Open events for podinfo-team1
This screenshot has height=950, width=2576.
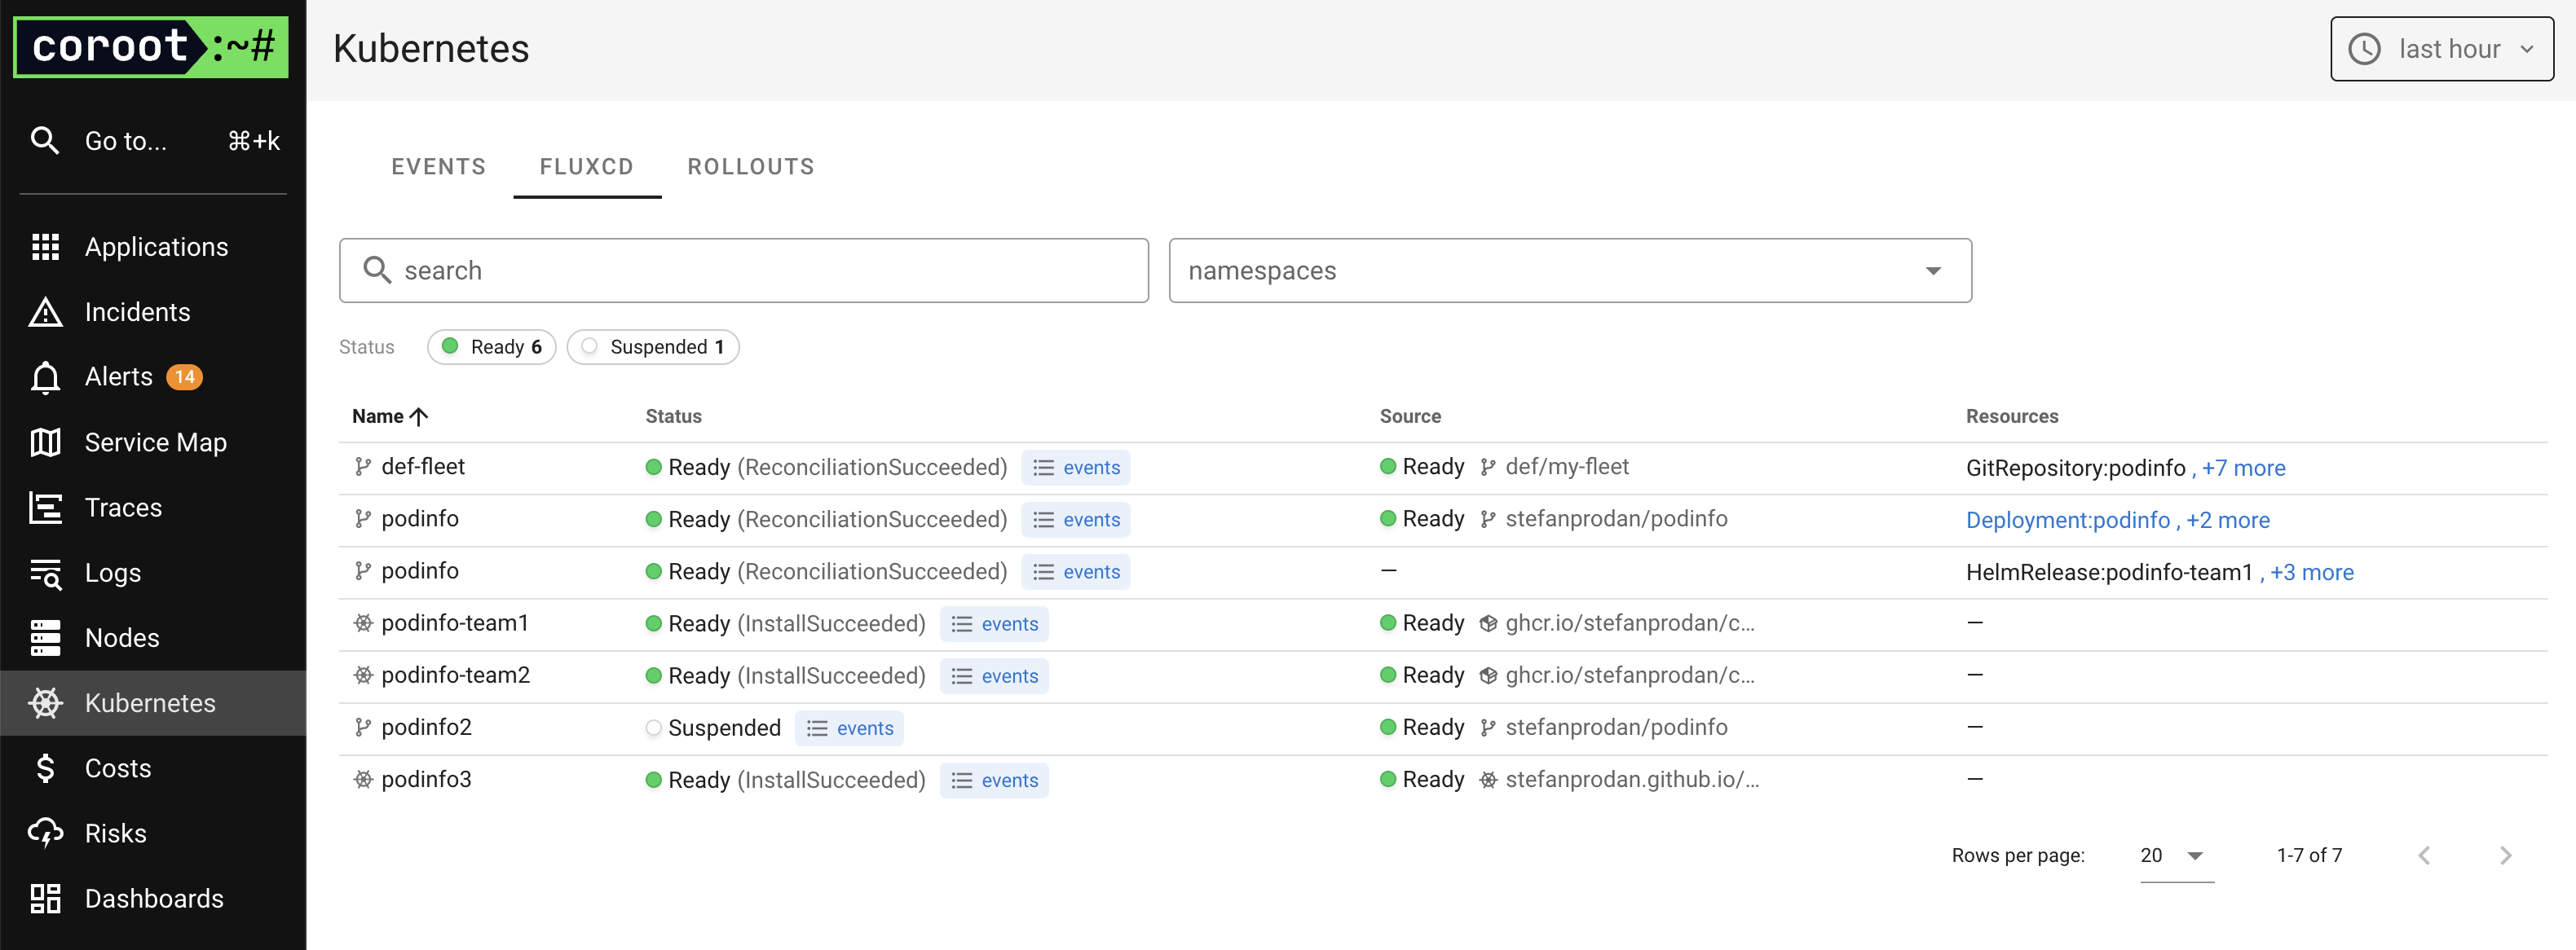click(x=994, y=623)
